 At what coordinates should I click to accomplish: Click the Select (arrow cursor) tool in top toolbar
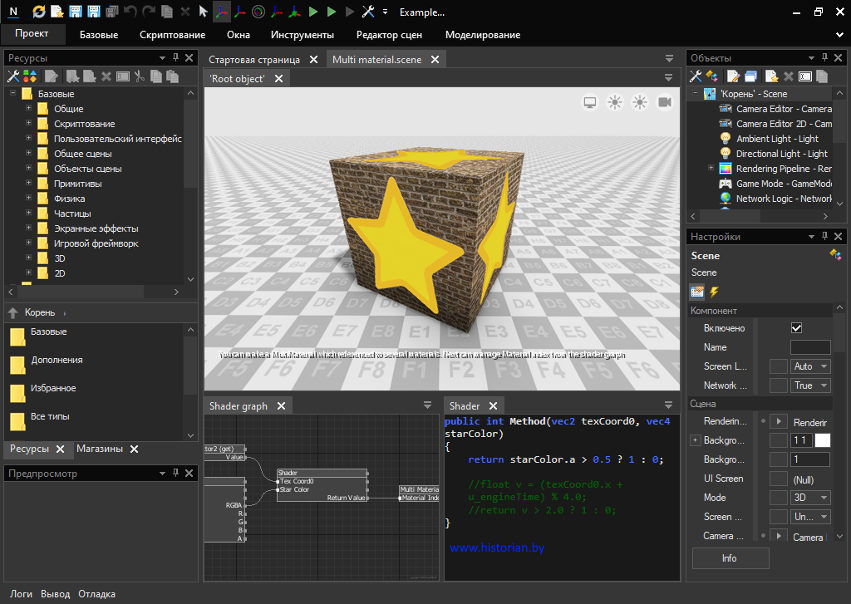click(x=204, y=12)
